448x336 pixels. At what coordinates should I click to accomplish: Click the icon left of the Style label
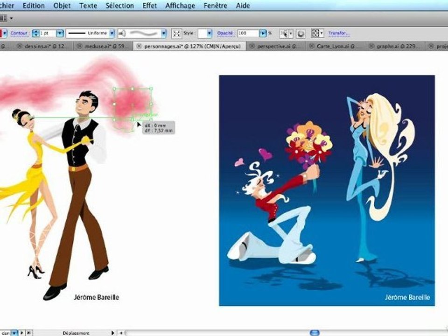click(176, 34)
